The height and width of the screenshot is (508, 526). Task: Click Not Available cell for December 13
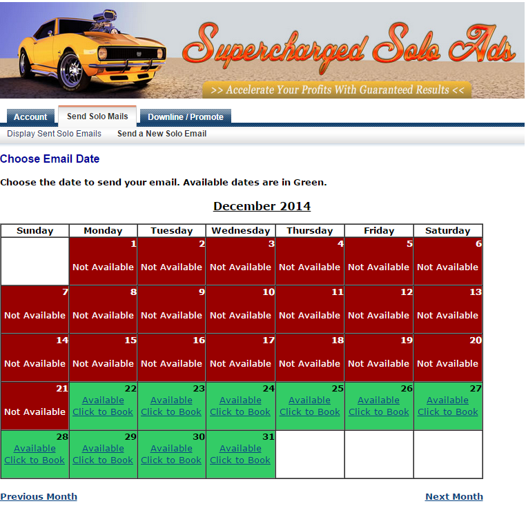448,309
